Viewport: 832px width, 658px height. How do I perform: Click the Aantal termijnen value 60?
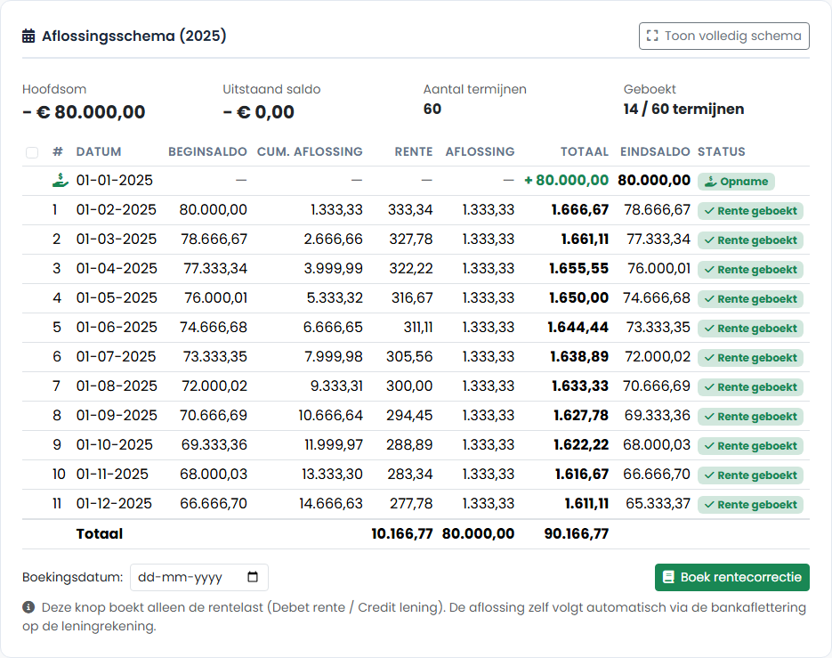tap(432, 109)
